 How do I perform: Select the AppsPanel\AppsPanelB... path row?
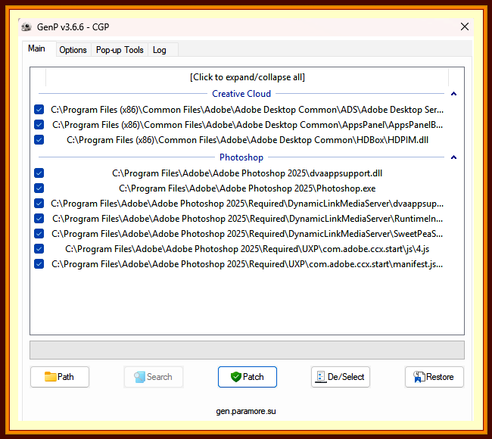click(x=248, y=125)
